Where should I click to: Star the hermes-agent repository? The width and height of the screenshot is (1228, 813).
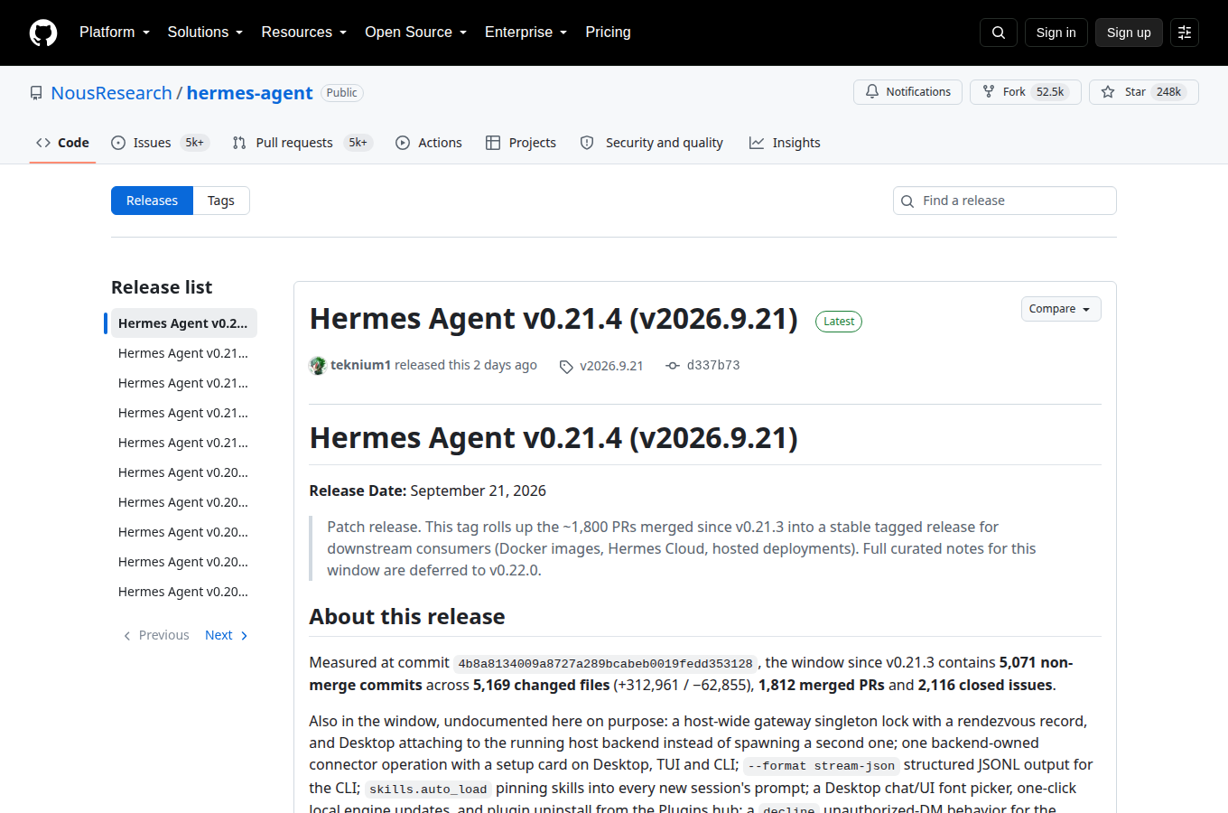1143,92
